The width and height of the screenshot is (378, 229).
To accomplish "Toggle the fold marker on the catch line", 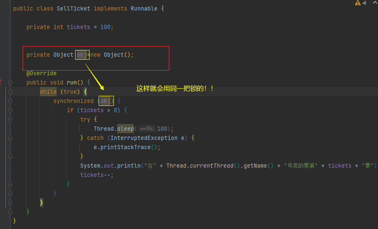I will click(x=10, y=138).
